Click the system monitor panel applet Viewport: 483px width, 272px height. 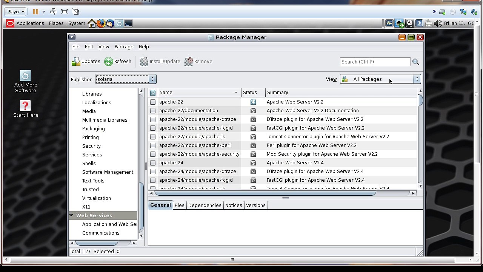(x=389, y=23)
